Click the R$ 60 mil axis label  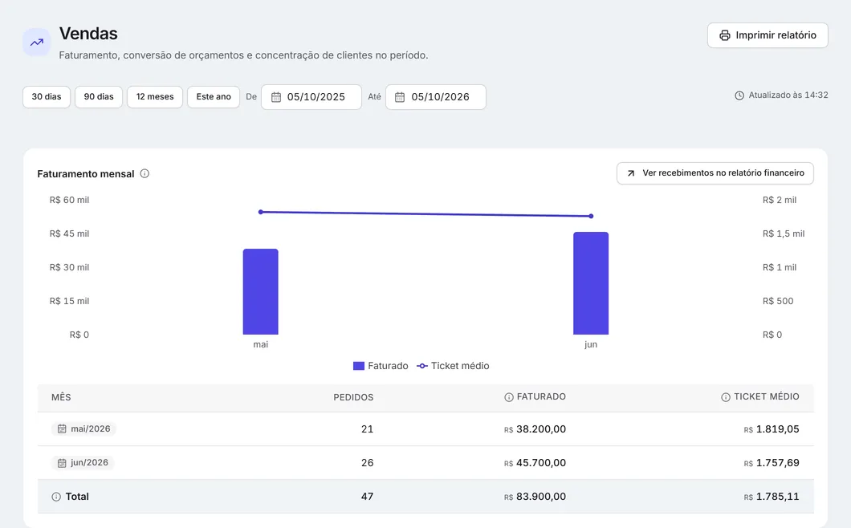point(69,200)
